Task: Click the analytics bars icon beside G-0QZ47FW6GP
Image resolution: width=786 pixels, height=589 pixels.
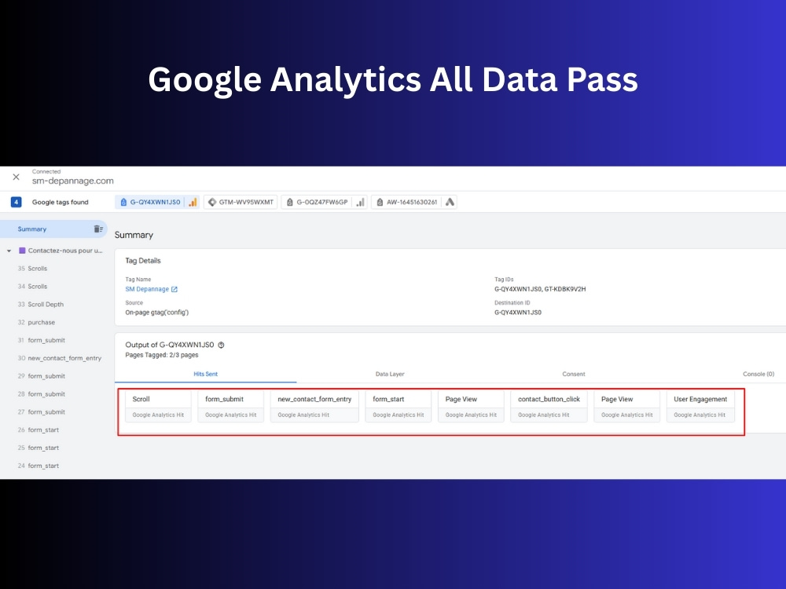Action: (361, 203)
